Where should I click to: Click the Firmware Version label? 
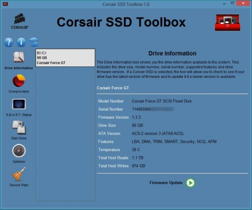pos(113,117)
